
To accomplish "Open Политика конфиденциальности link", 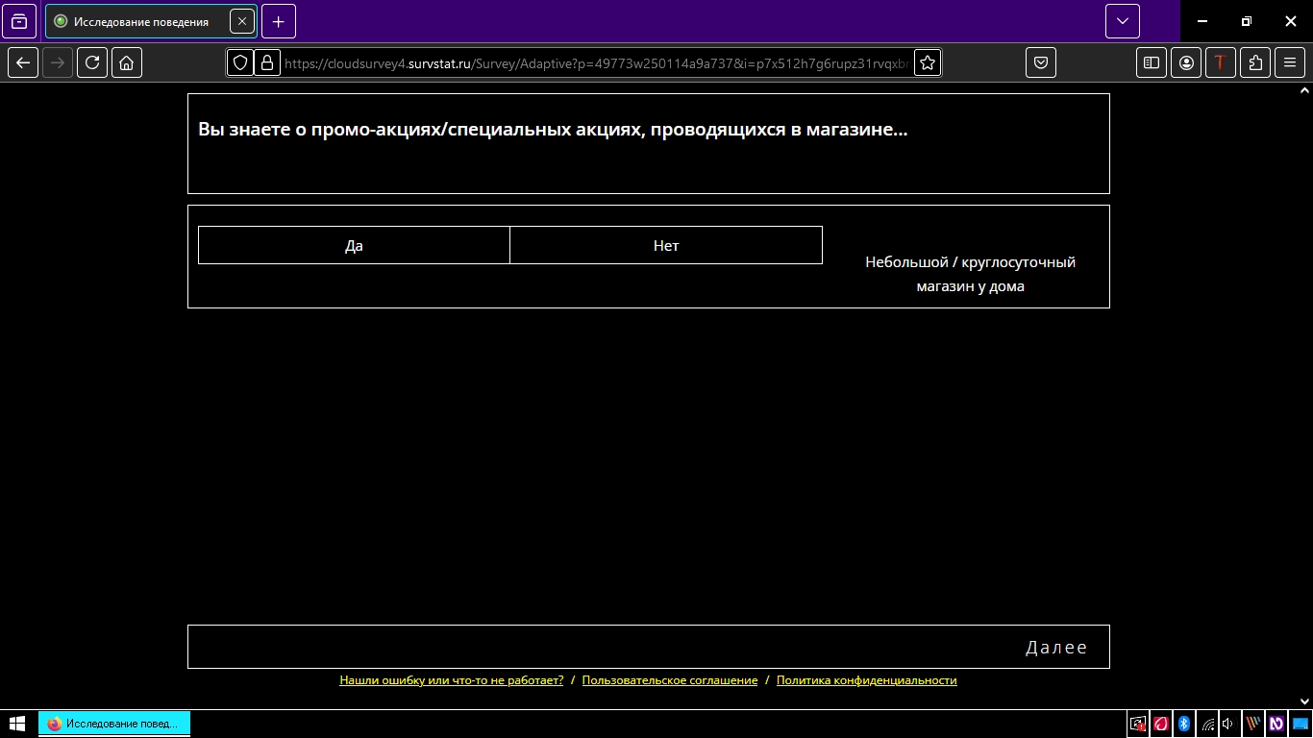I will coord(867,680).
